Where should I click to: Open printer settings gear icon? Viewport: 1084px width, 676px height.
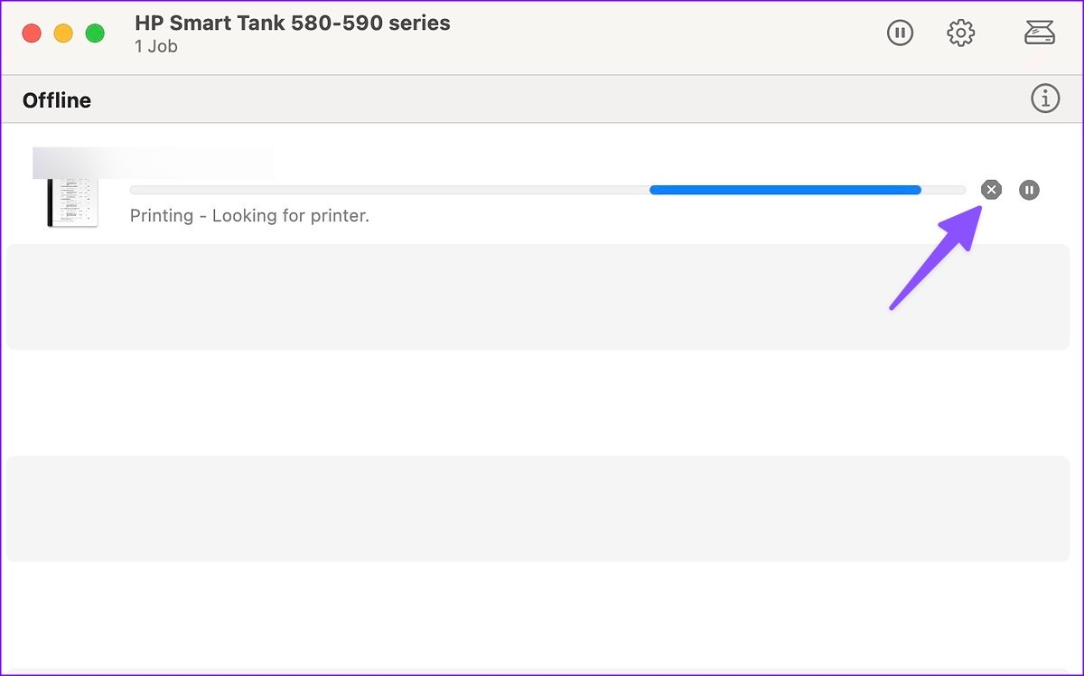click(960, 33)
